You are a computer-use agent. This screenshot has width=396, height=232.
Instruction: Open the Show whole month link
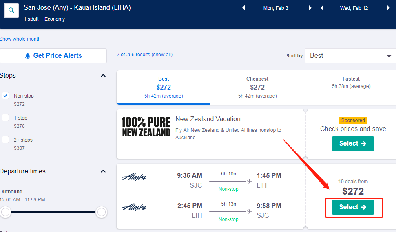click(20, 39)
